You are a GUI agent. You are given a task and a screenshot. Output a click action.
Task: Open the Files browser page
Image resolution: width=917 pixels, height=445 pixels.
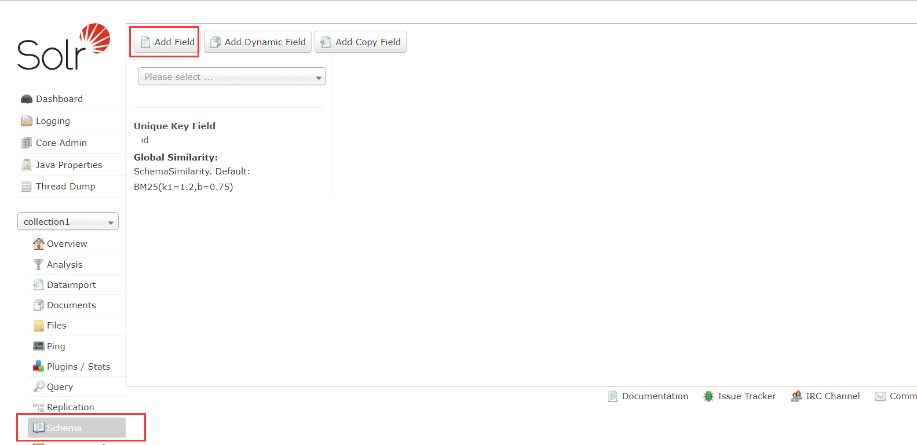(76, 326)
